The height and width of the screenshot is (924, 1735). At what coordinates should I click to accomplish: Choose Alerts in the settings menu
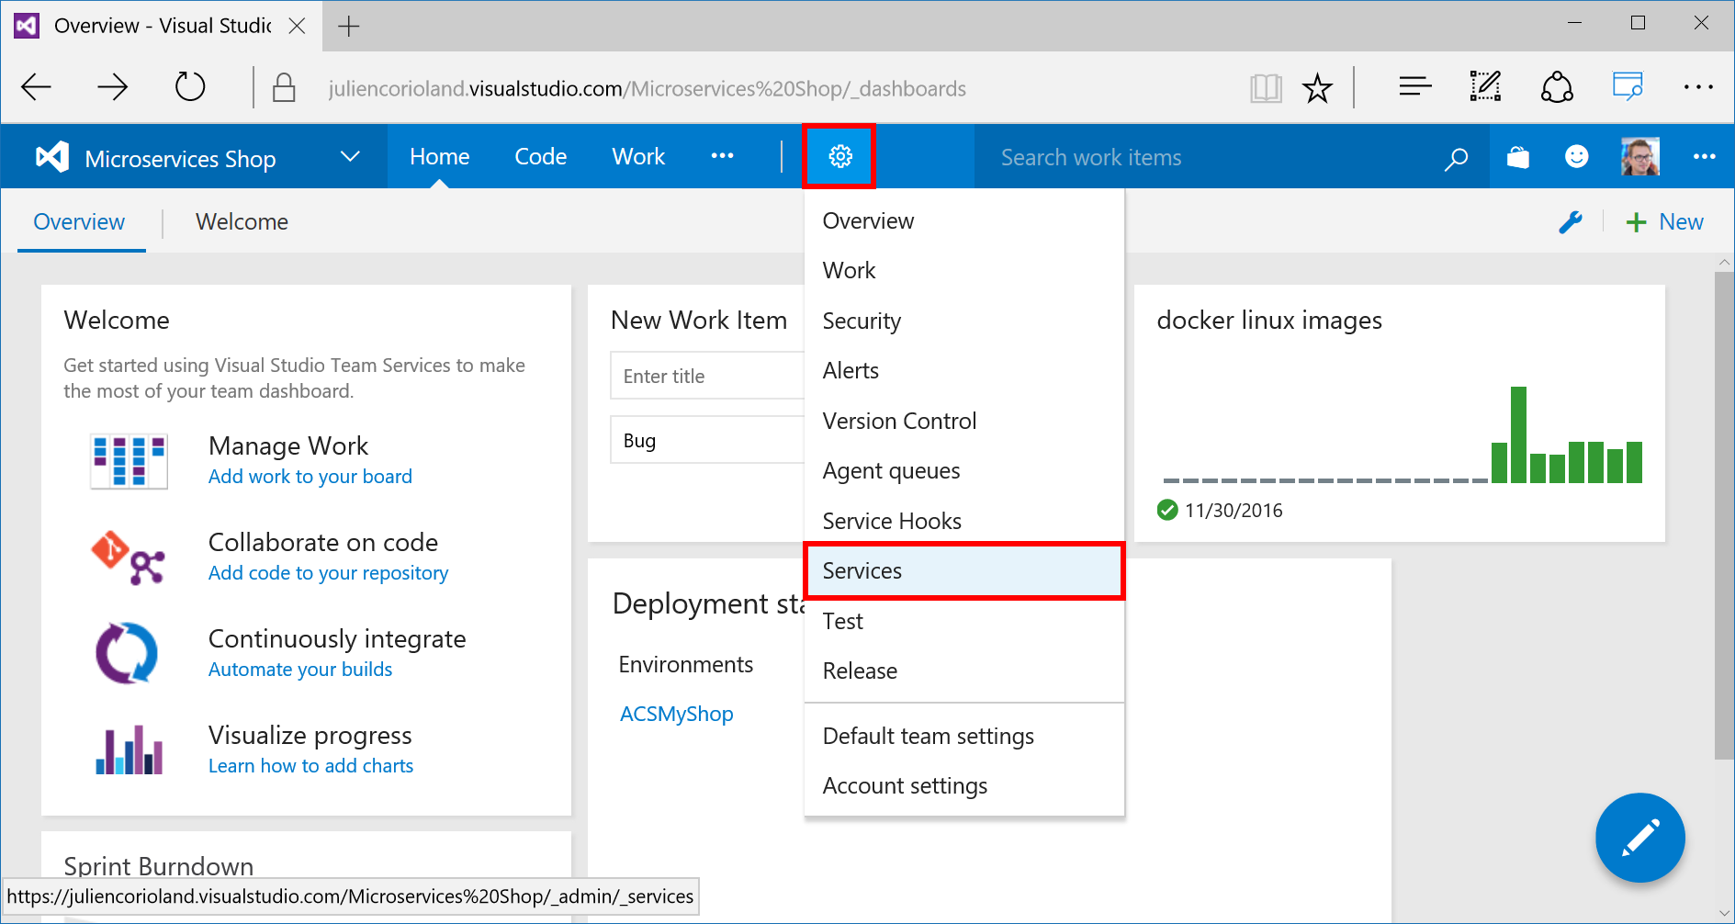[x=964, y=370]
